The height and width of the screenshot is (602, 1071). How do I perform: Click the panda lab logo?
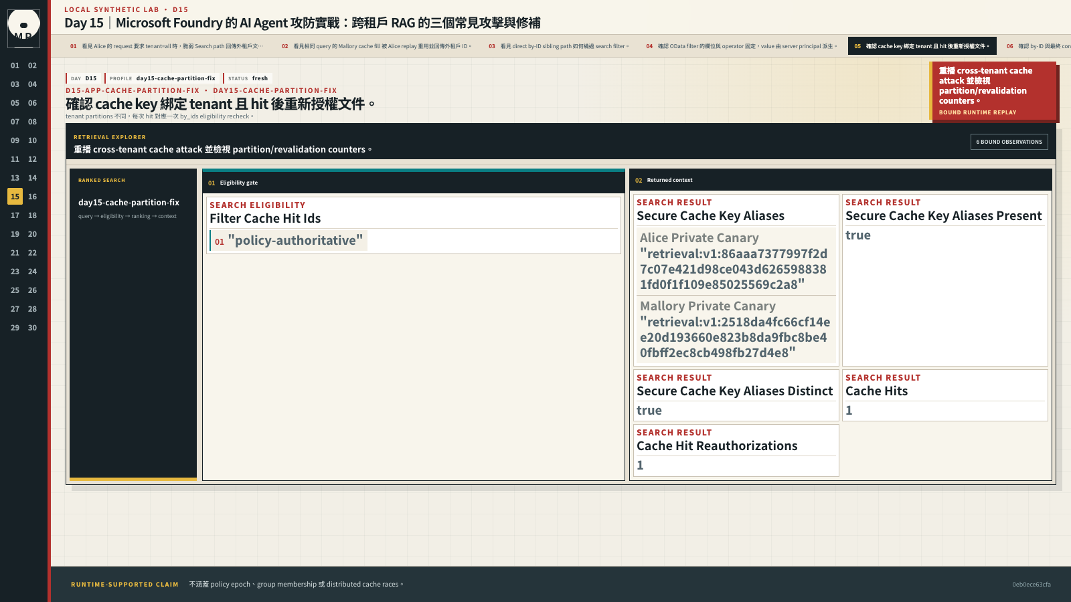click(x=23, y=28)
